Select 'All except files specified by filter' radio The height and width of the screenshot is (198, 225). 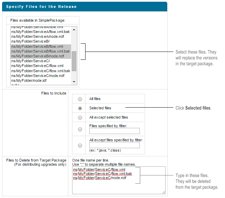[x=80, y=145]
